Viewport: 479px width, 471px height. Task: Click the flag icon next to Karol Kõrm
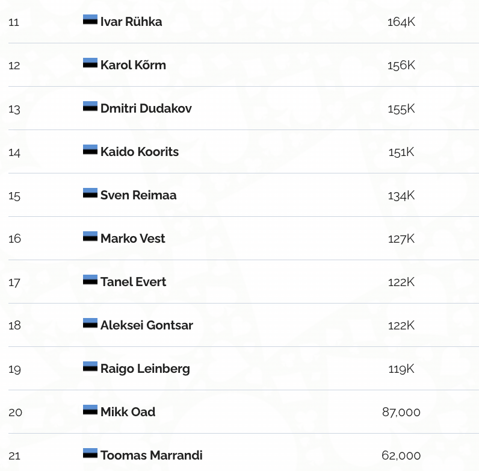(90, 63)
